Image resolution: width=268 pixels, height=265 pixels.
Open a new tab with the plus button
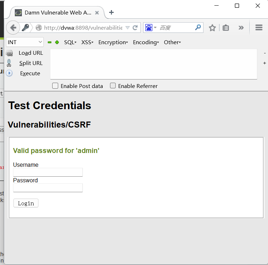pyautogui.click(x=111, y=12)
